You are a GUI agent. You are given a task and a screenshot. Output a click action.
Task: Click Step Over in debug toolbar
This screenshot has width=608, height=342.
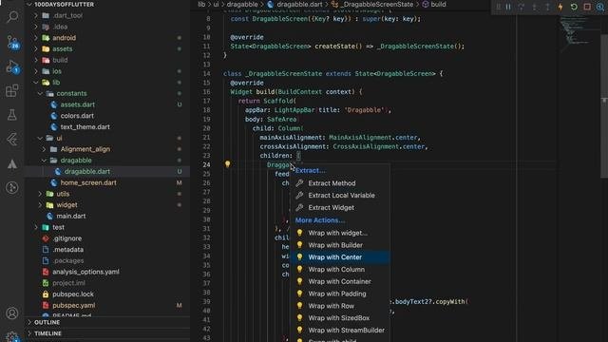(522, 7)
